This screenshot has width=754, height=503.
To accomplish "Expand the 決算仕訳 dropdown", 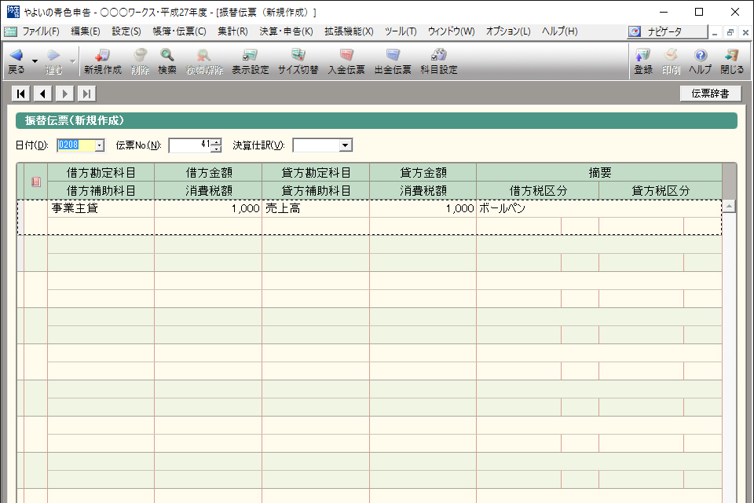I will pyautogui.click(x=346, y=145).
